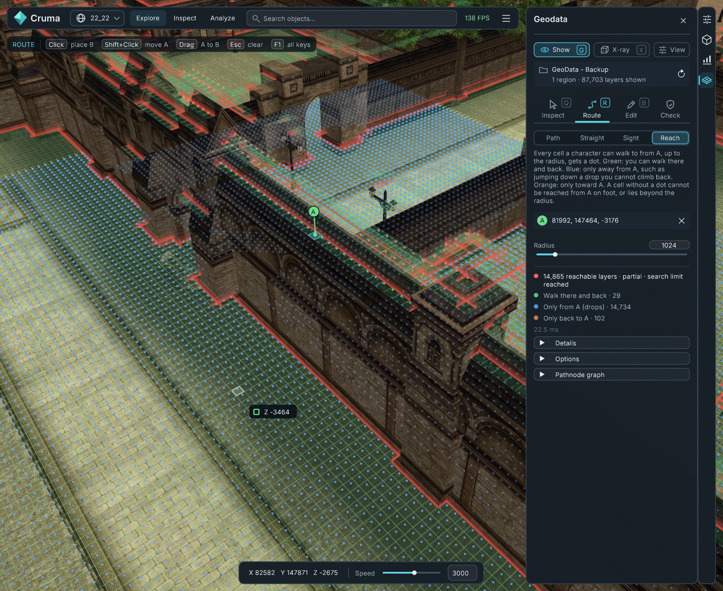Viewport: 723px width, 591px height.
Task: Select the Edit pencil tool
Action: tap(631, 109)
